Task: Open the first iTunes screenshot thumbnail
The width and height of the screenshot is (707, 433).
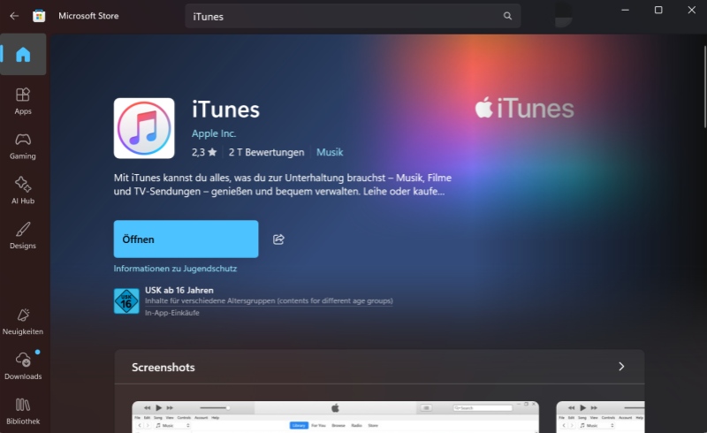Action: pos(336,417)
